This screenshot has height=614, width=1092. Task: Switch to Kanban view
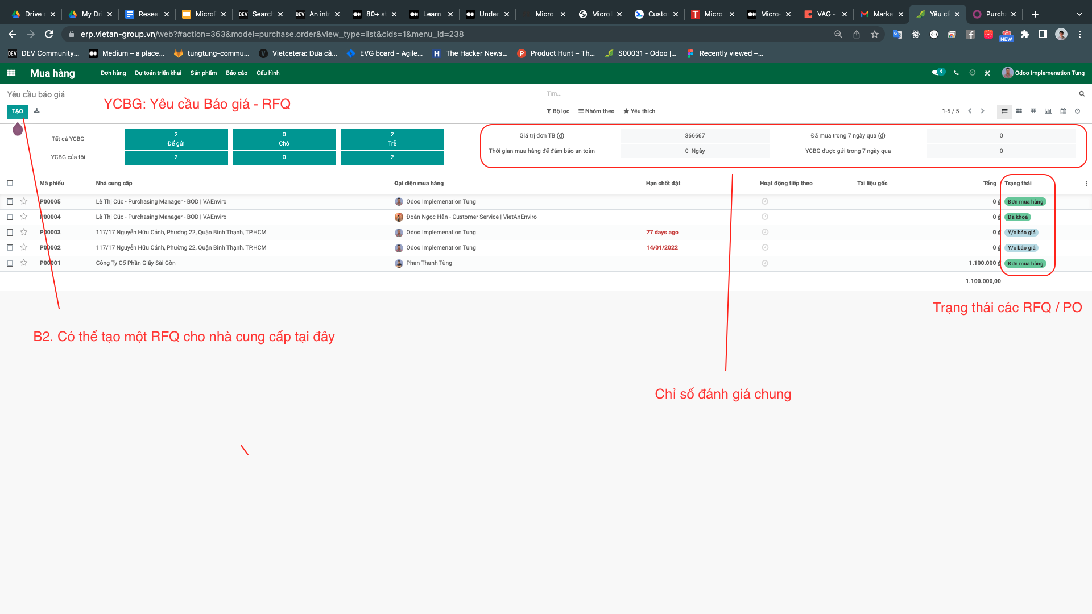1019,111
